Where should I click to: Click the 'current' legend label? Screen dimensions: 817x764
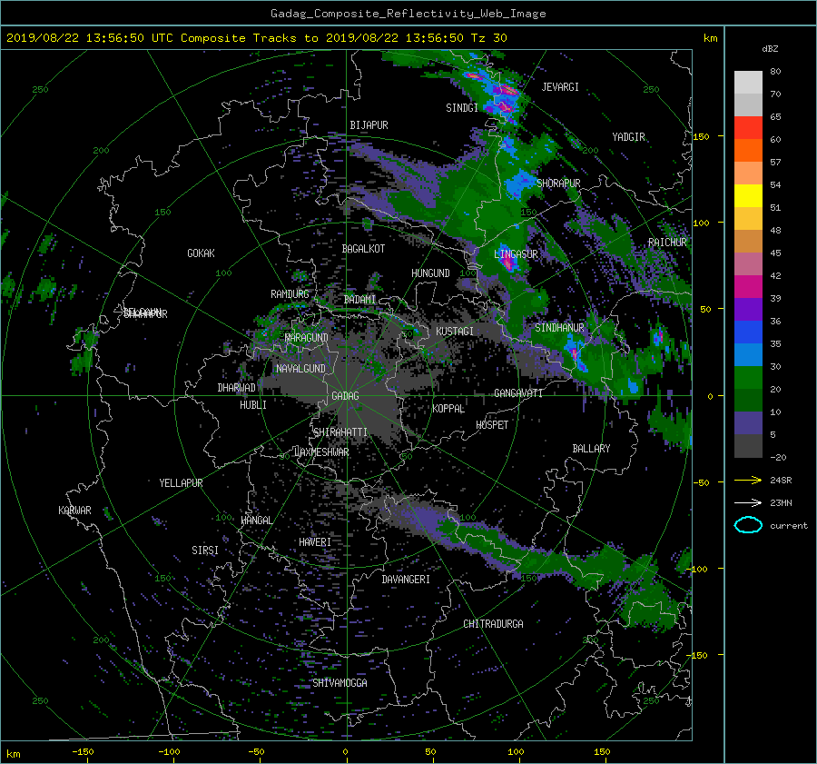tap(789, 526)
